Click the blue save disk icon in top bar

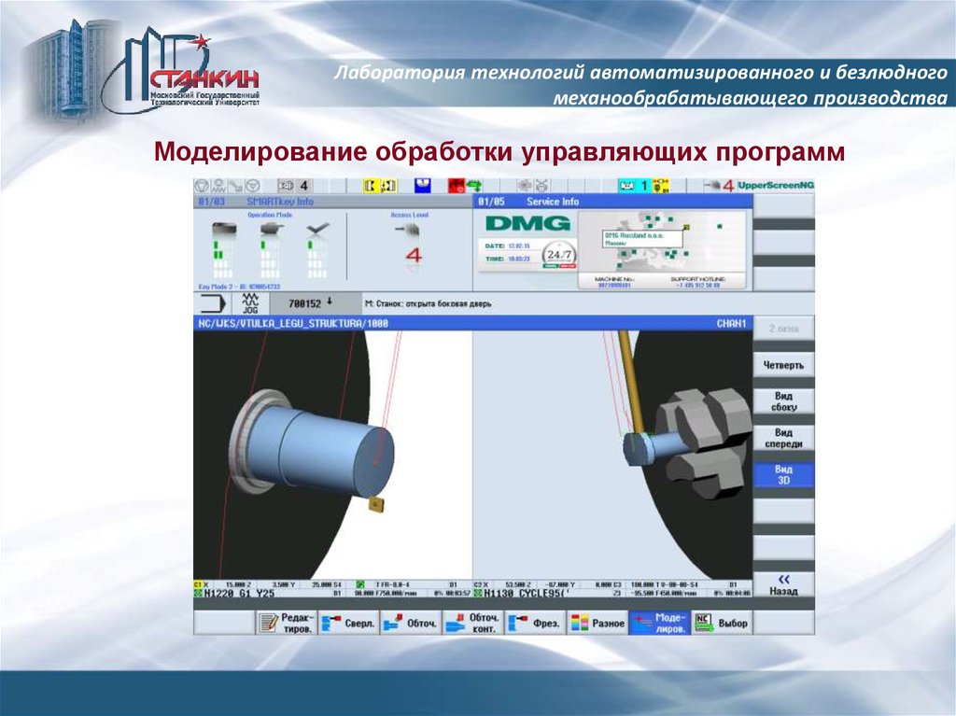click(423, 186)
